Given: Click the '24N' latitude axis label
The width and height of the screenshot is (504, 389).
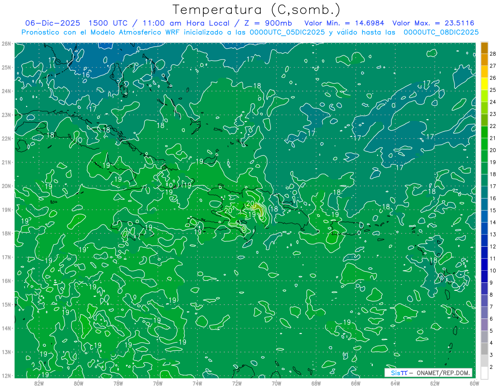Looking at the screenshot, I should 6,91.
